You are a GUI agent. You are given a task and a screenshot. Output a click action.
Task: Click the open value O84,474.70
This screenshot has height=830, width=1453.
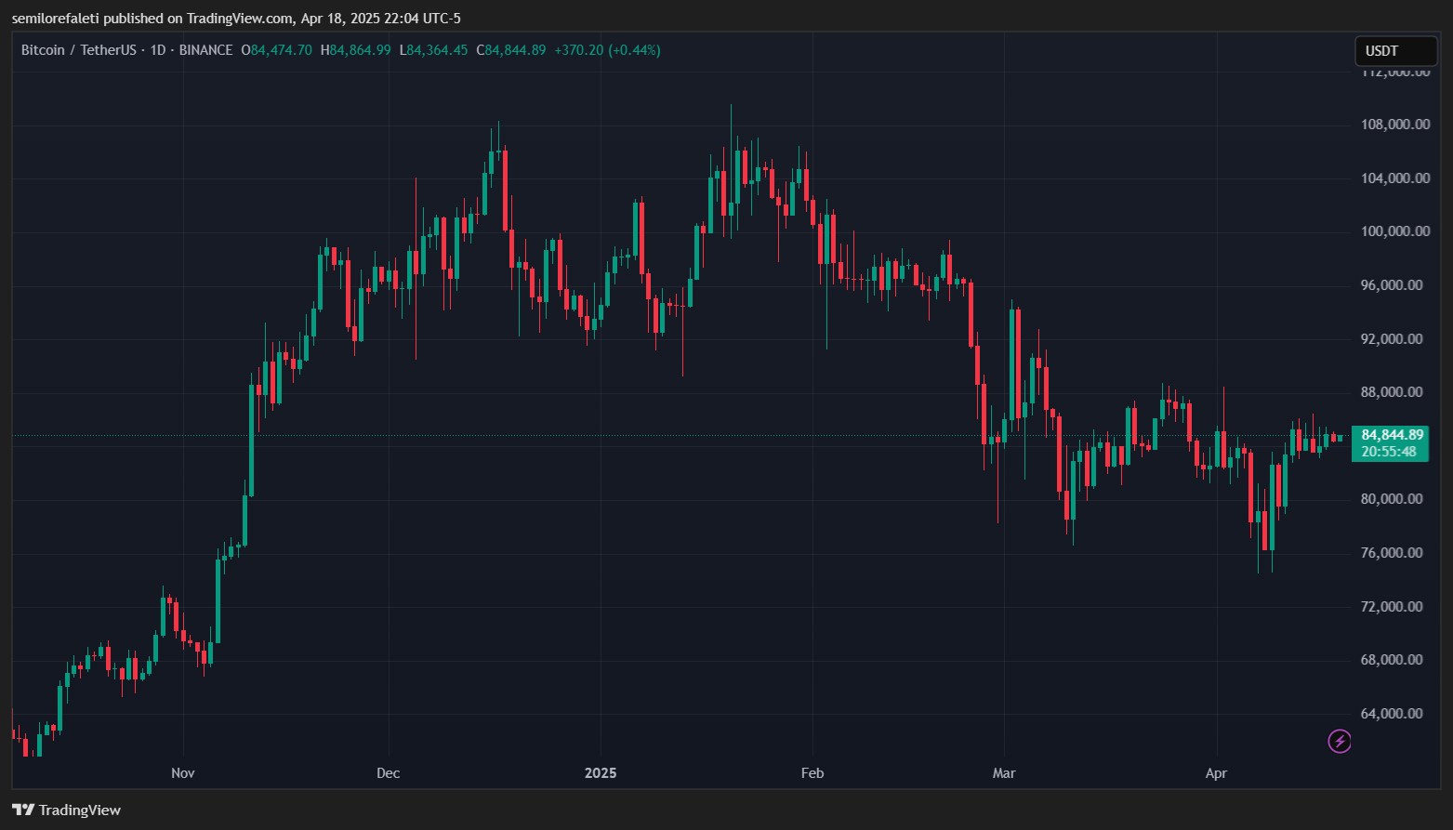(277, 50)
